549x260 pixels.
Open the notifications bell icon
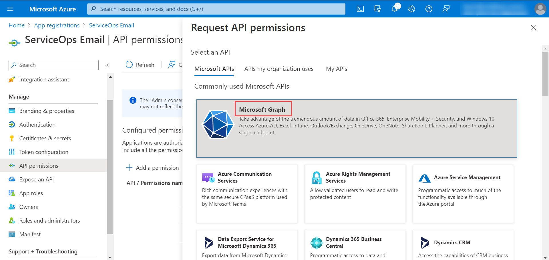click(395, 9)
